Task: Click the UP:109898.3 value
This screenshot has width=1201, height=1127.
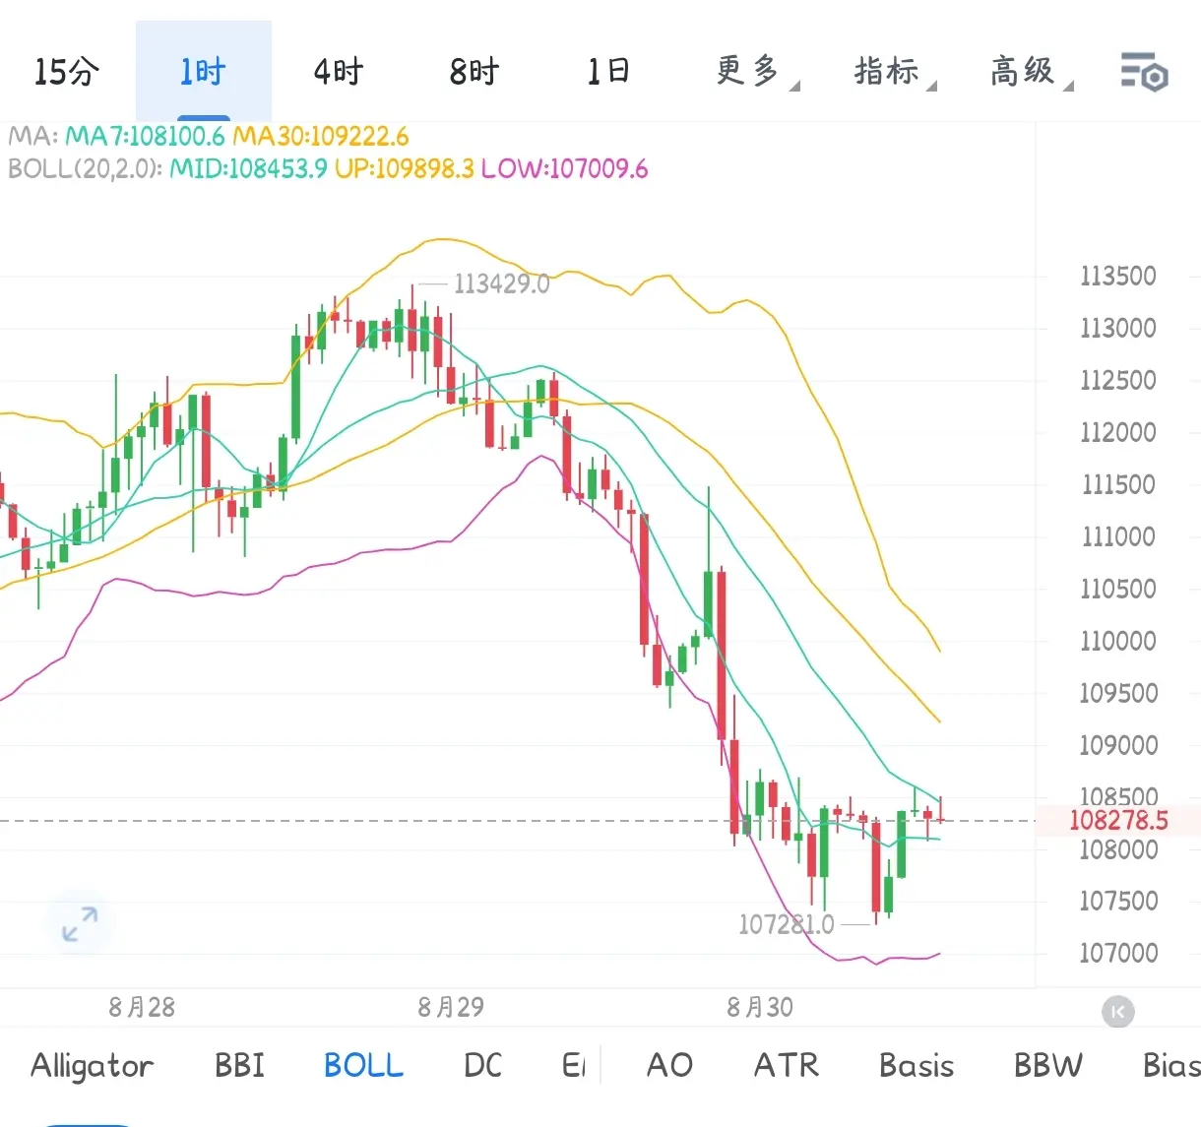Action: click(404, 168)
